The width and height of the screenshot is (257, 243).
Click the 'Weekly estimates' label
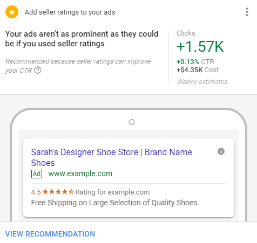tap(202, 82)
